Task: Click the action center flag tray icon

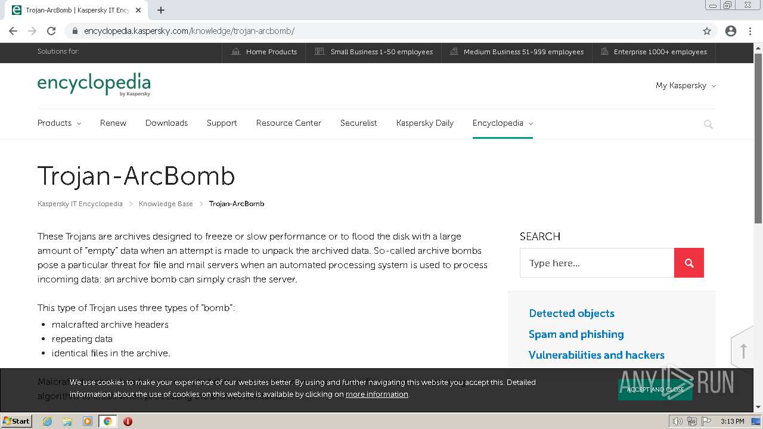Action: [x=706, y=421]
